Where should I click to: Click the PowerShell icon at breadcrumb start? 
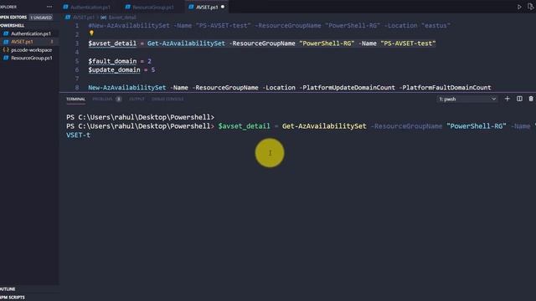(68, 17)
